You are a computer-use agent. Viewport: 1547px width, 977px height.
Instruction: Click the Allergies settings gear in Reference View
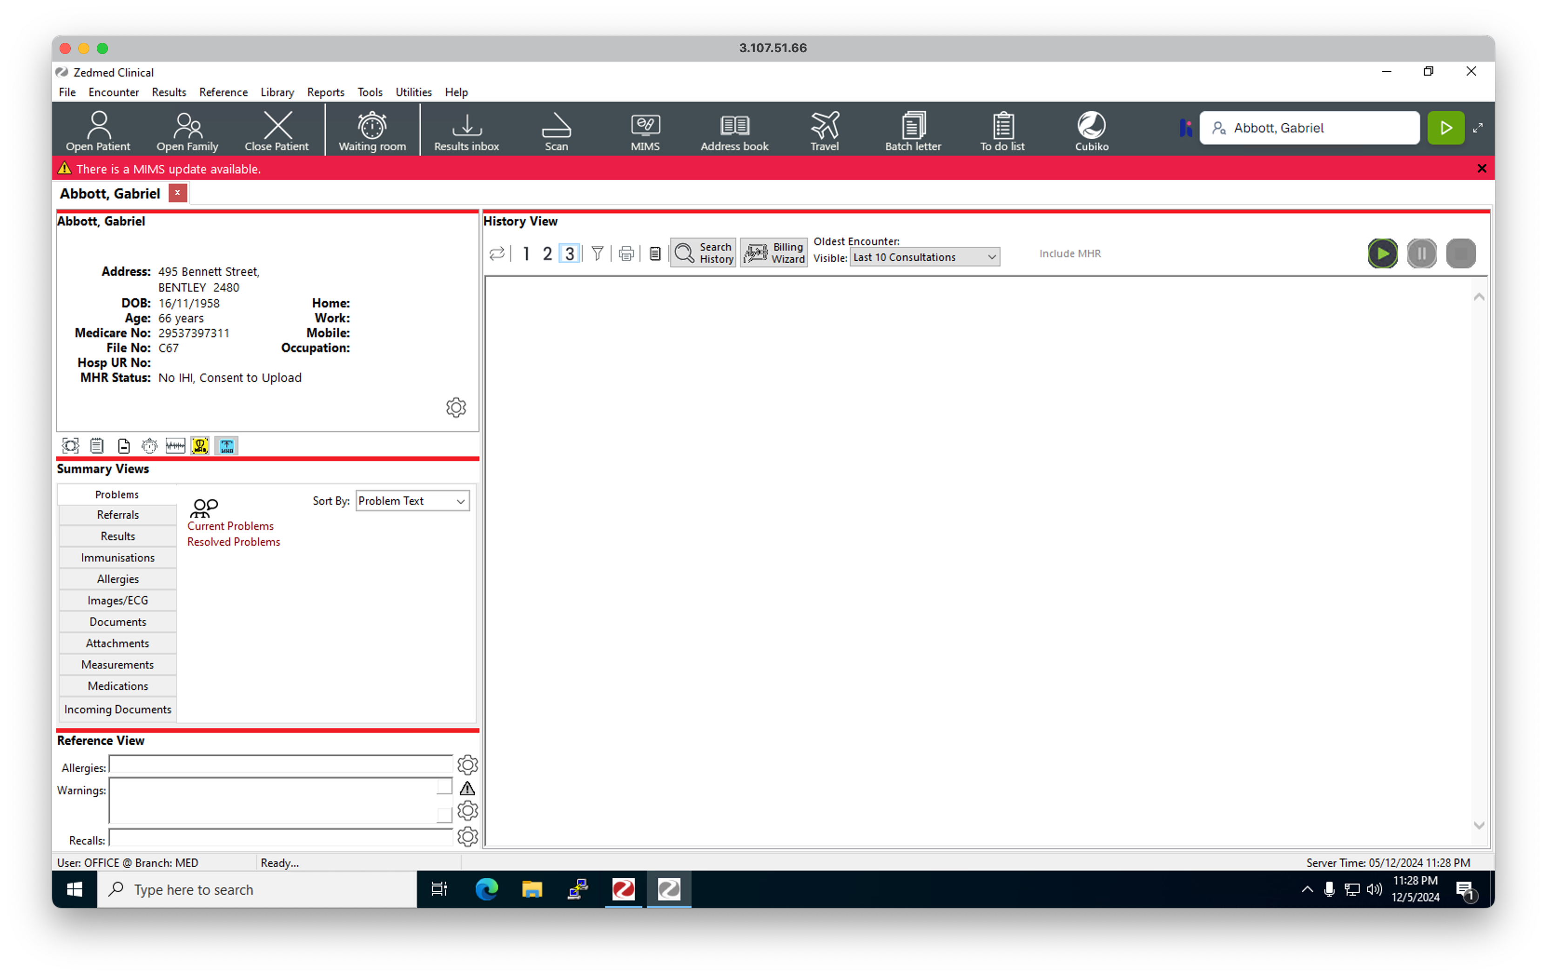point(468,765)
